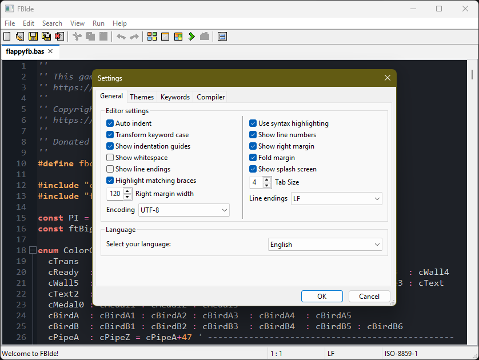Click Cancel in the Settings dialog
479x360 pixels.
369,296
